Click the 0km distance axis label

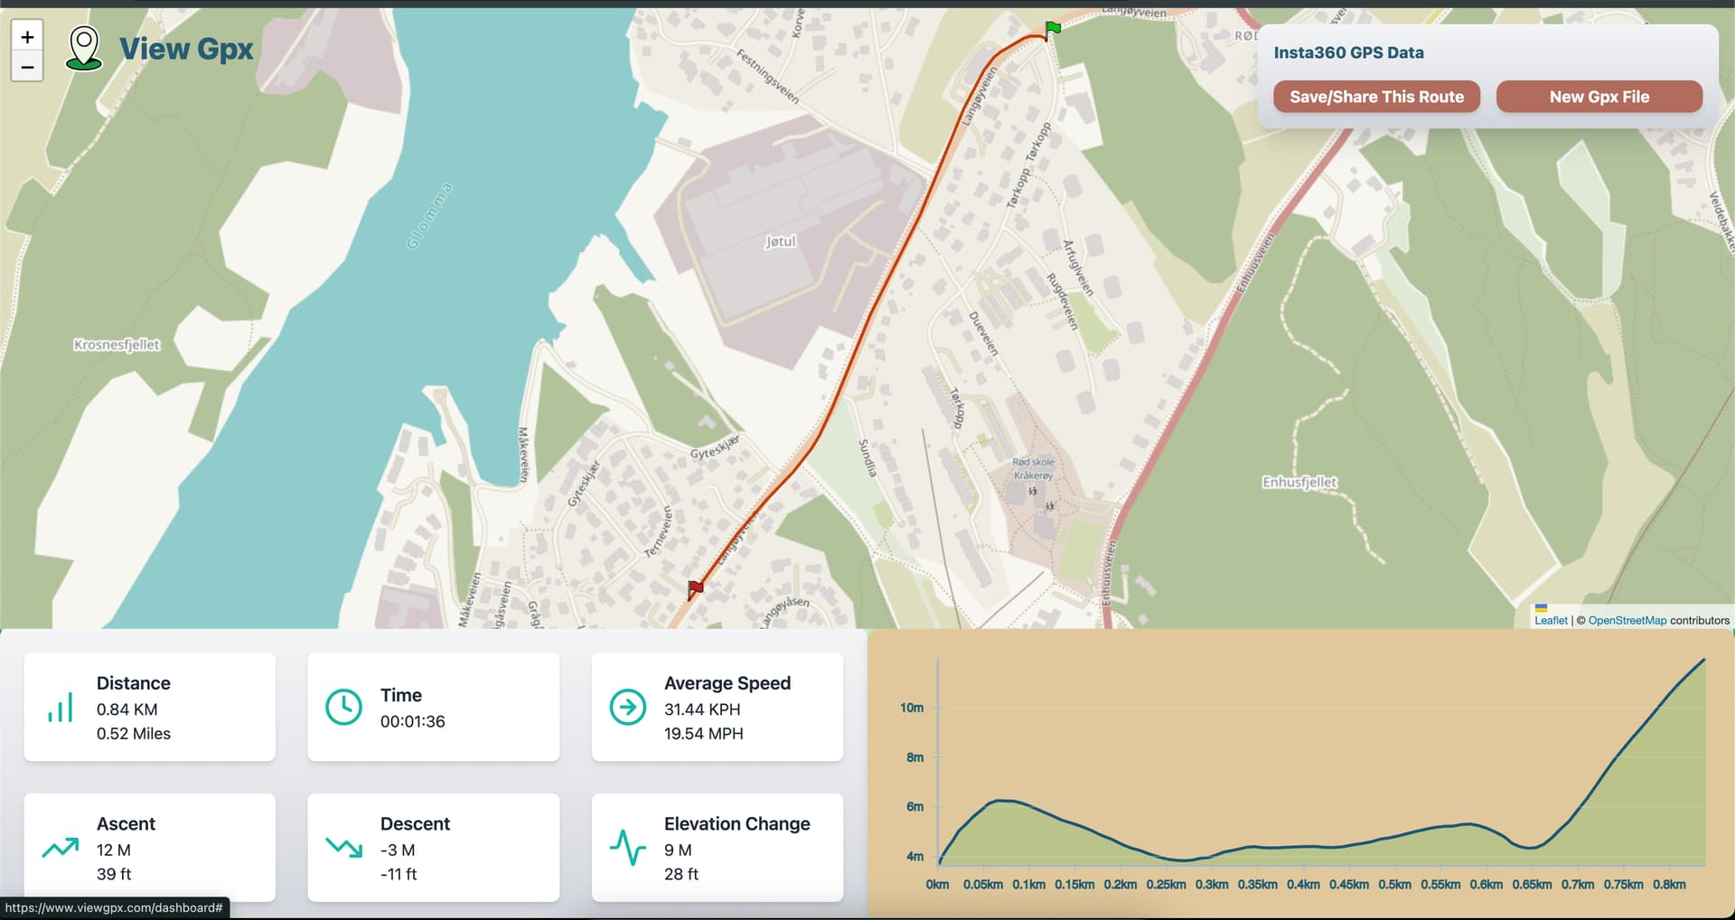(x=938, y=885)
